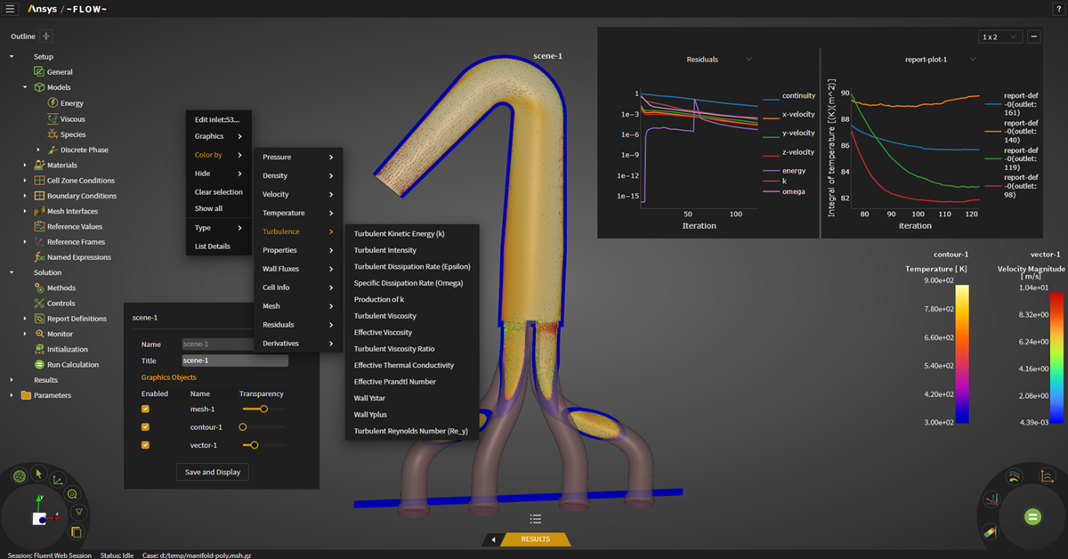The image size is (1068, 559).
Task: Open the Residuals plot selector dropdown
Action: tap(748, 60)
